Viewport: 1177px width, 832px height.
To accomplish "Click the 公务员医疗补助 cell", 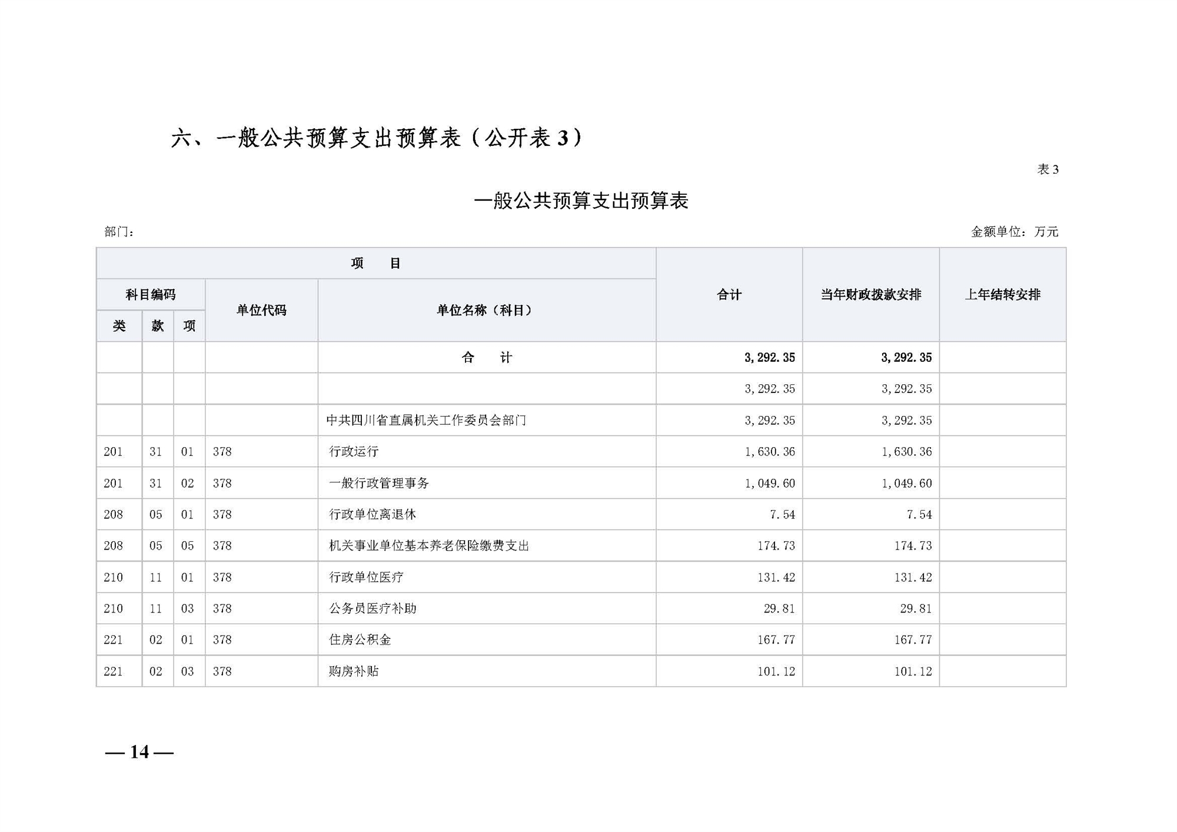I will (373, 608).
